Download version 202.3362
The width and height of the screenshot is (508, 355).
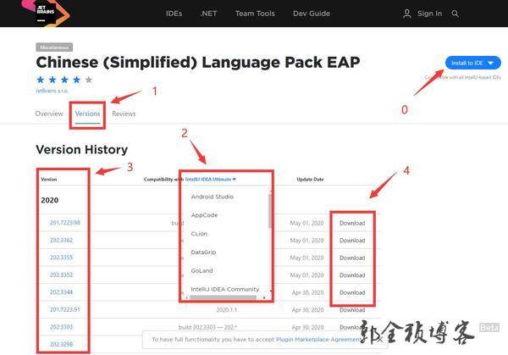tap(352, 241)
